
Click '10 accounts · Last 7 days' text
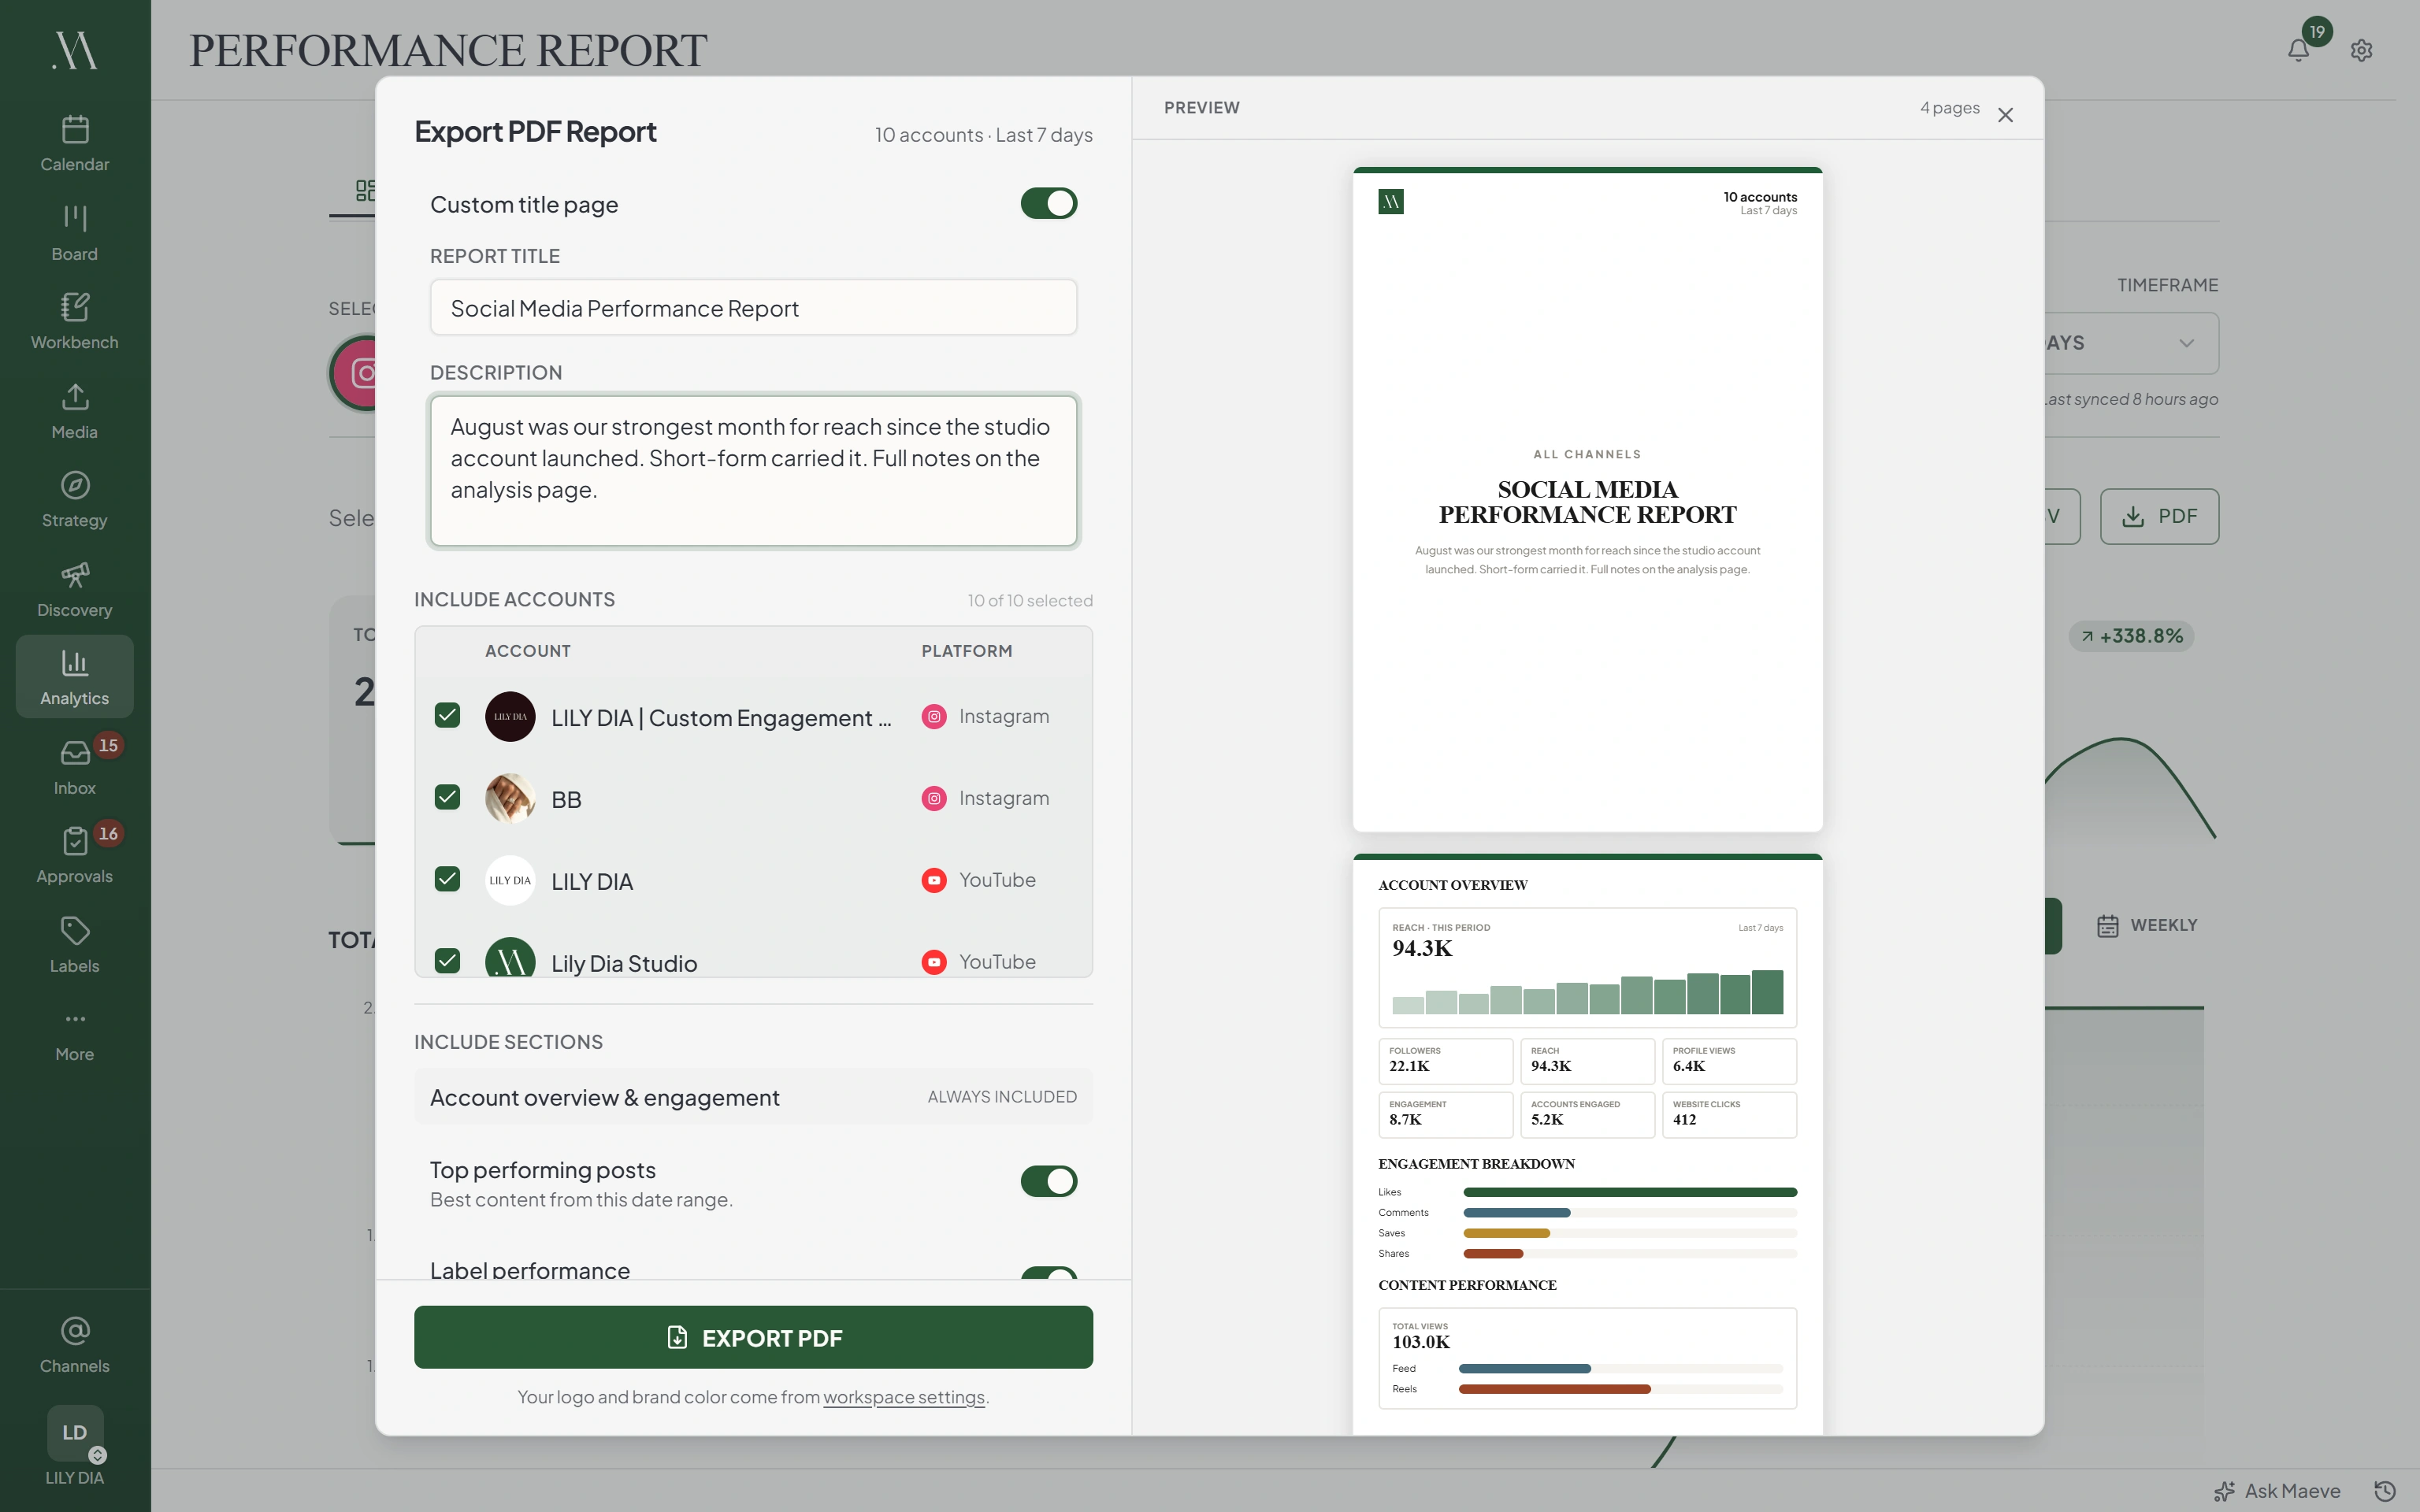[x=983, y=135]
